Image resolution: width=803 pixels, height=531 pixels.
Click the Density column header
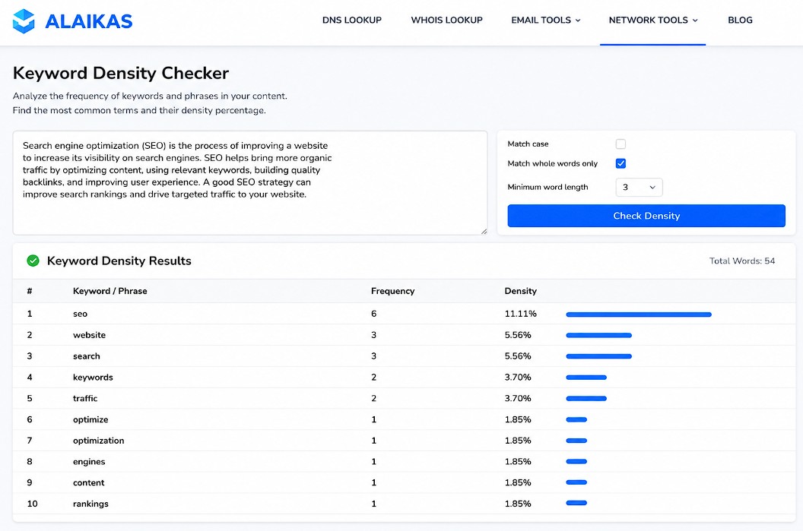(x=520, y=291)
